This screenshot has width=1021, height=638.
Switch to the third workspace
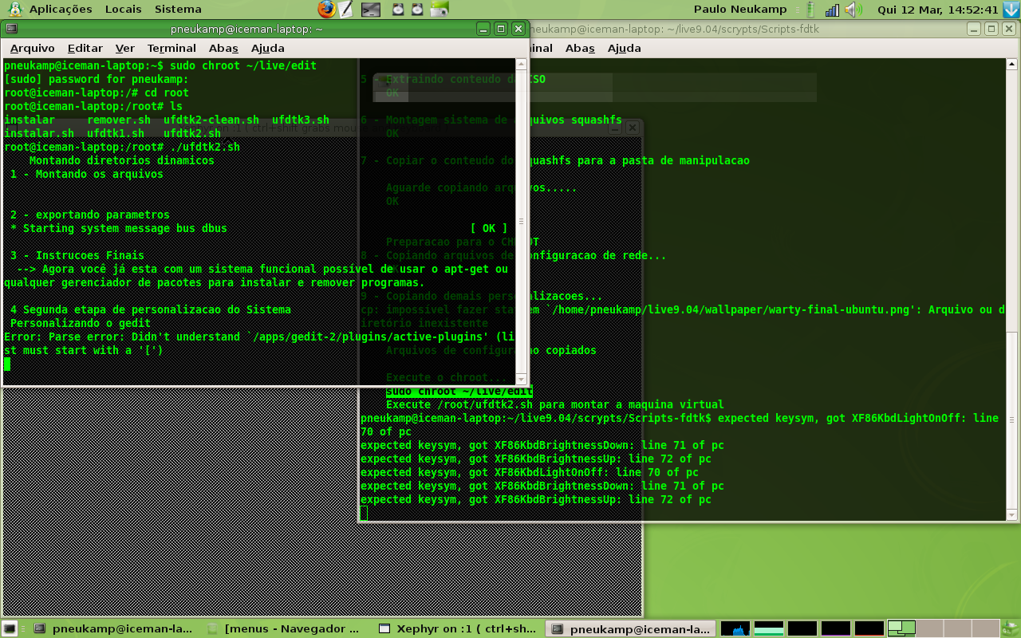[957, 628]
